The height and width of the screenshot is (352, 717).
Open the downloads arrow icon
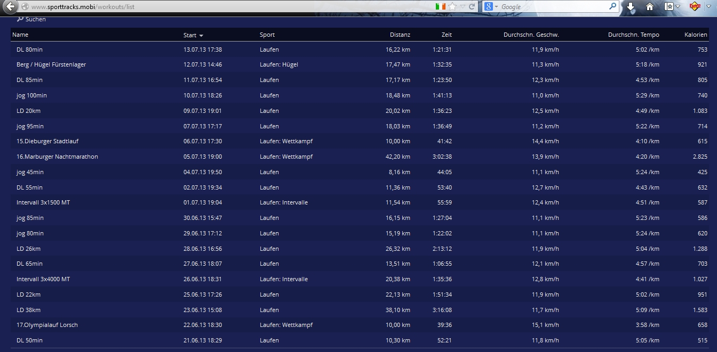click(631, 7)
